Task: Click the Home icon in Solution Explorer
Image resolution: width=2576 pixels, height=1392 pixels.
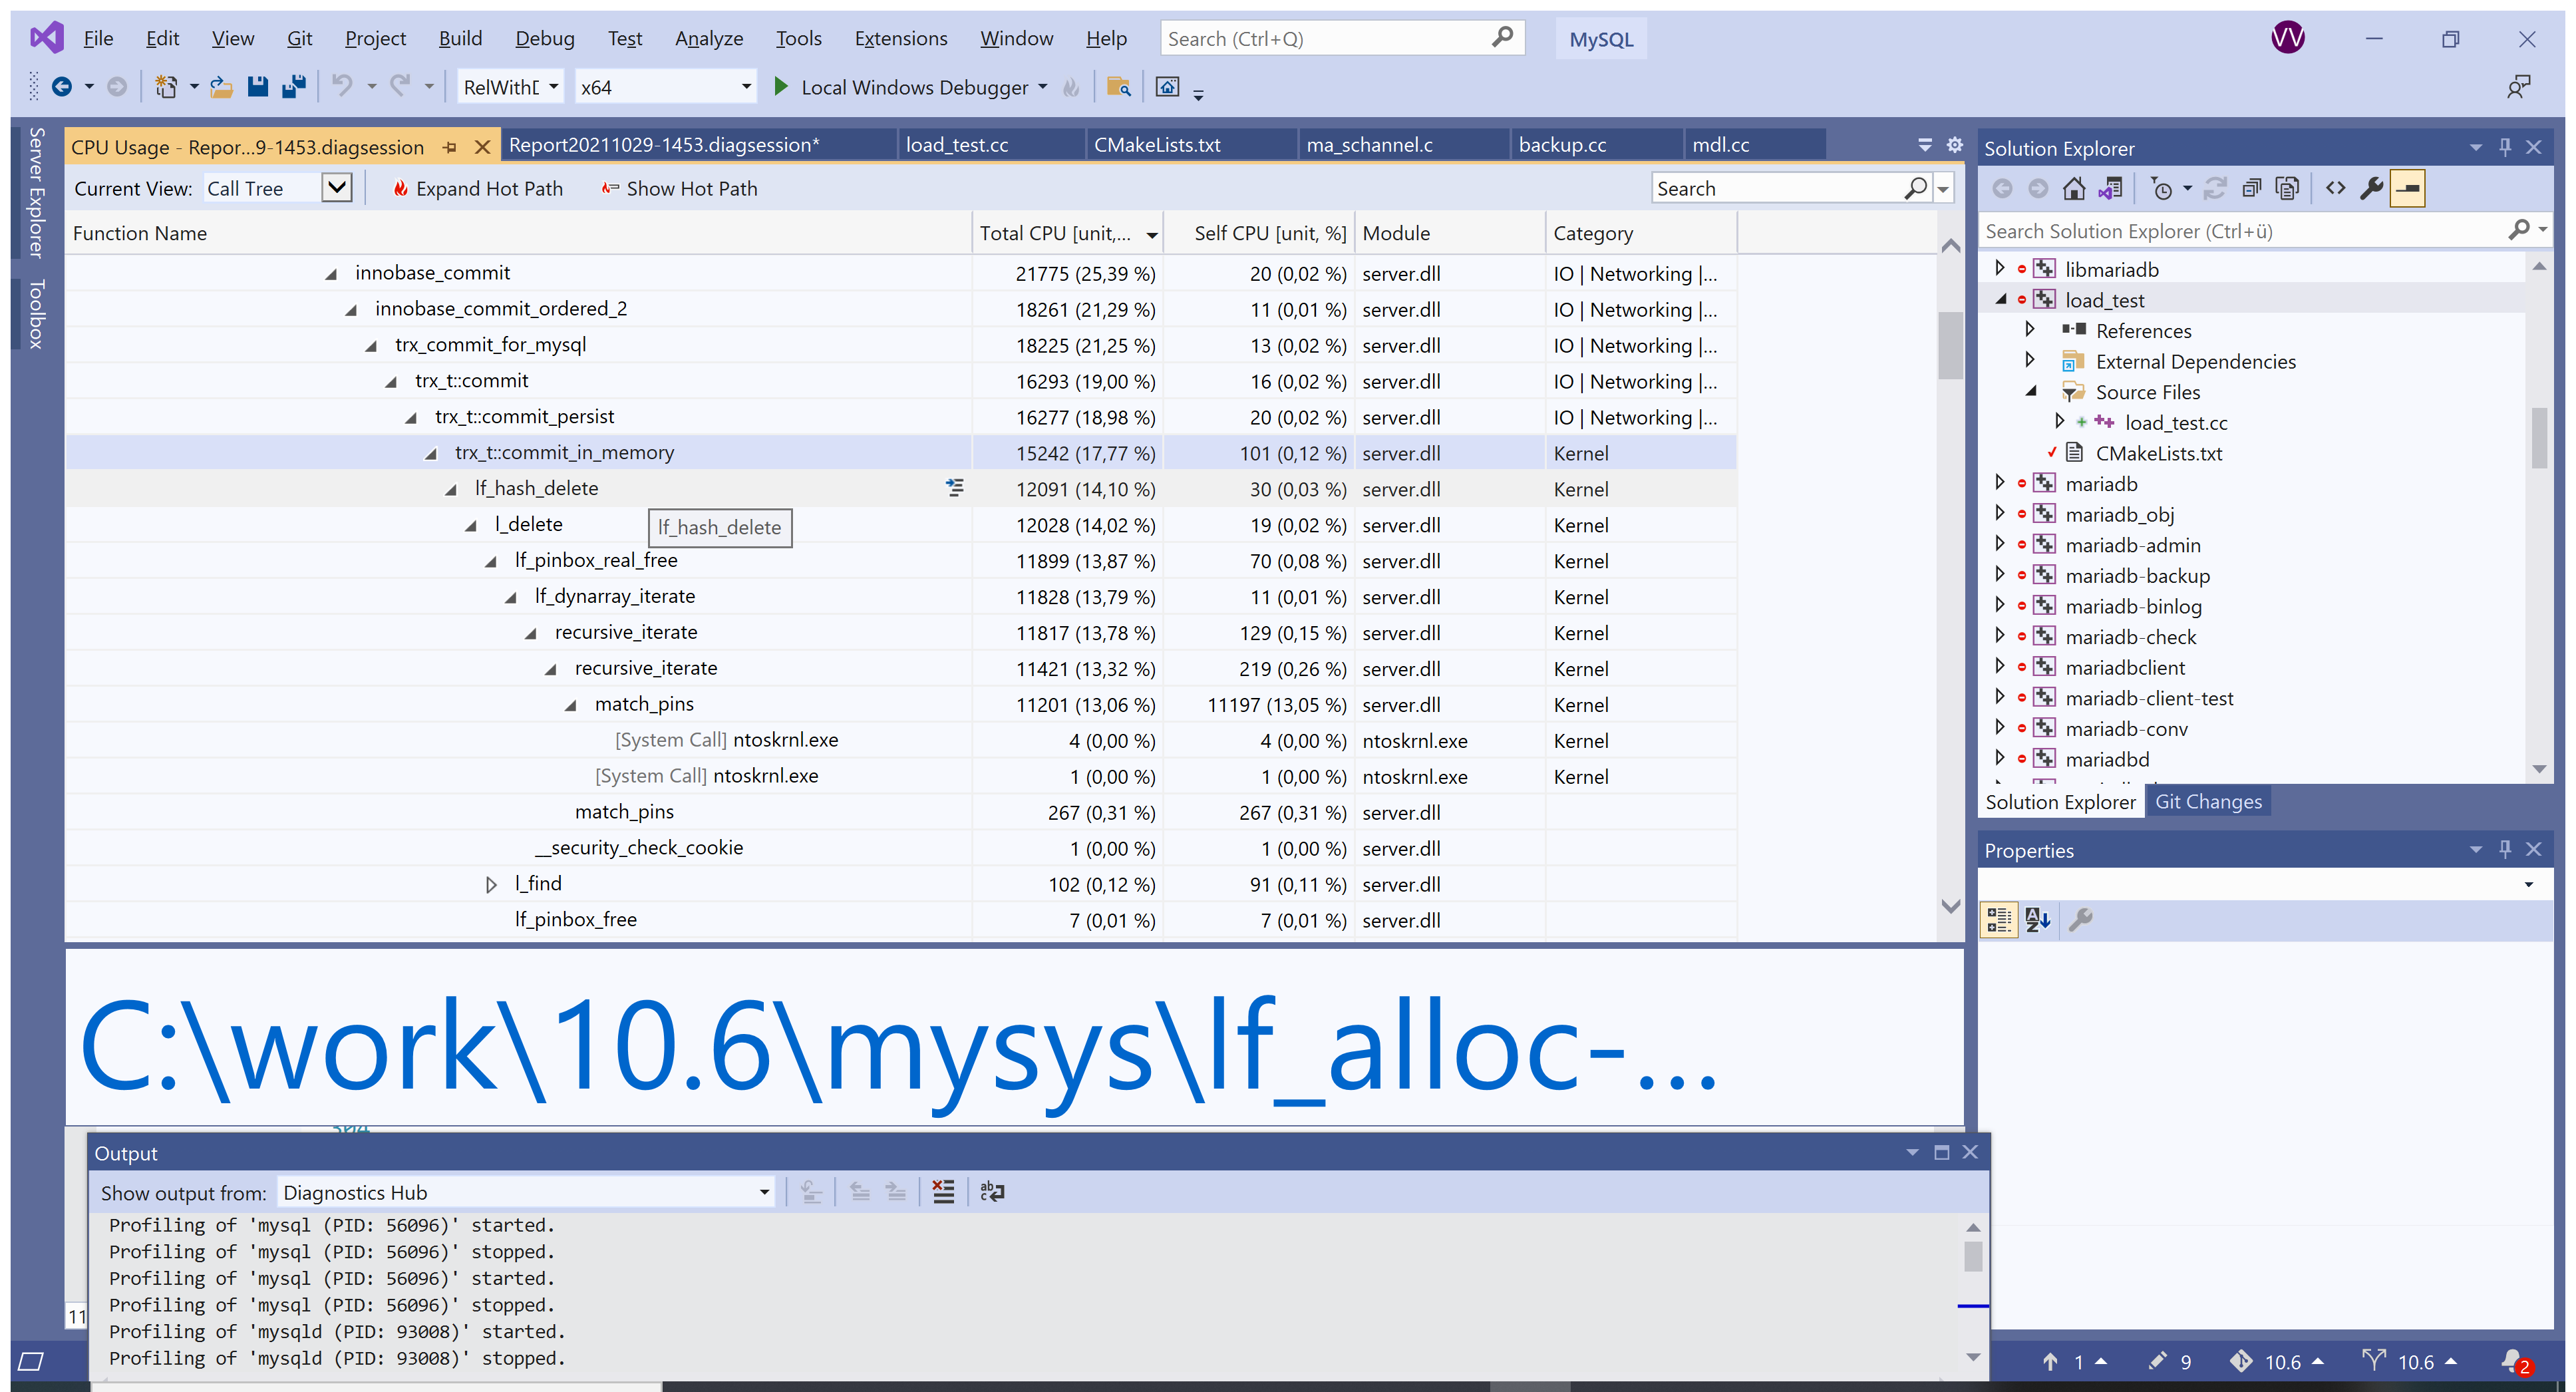Action: tap(2074, 188)
